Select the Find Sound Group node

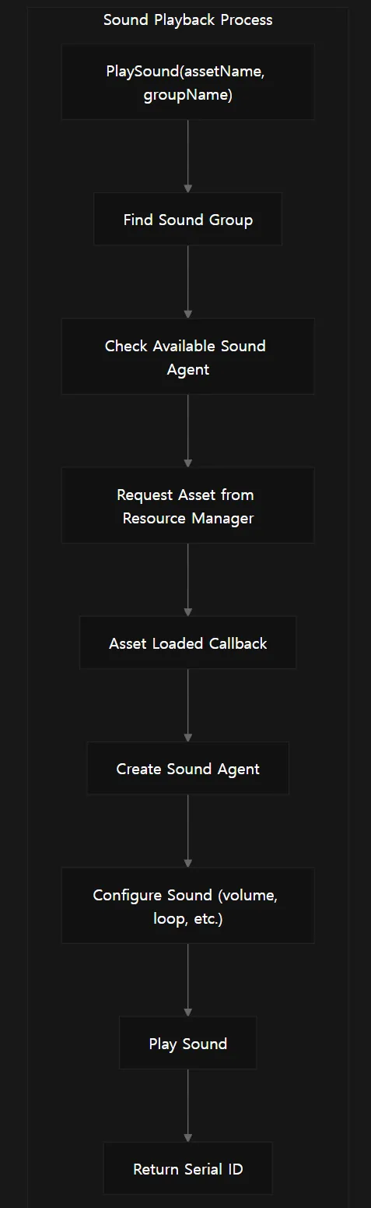(187, 219)
